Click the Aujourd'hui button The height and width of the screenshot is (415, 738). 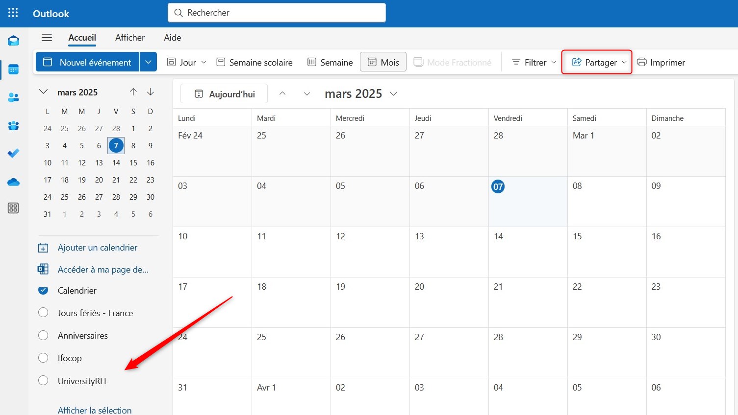[224, 93]
